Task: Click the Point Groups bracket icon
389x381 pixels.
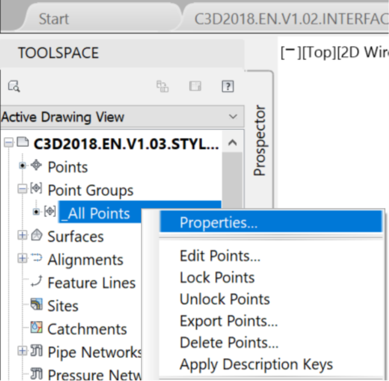Action: (36, 188)
